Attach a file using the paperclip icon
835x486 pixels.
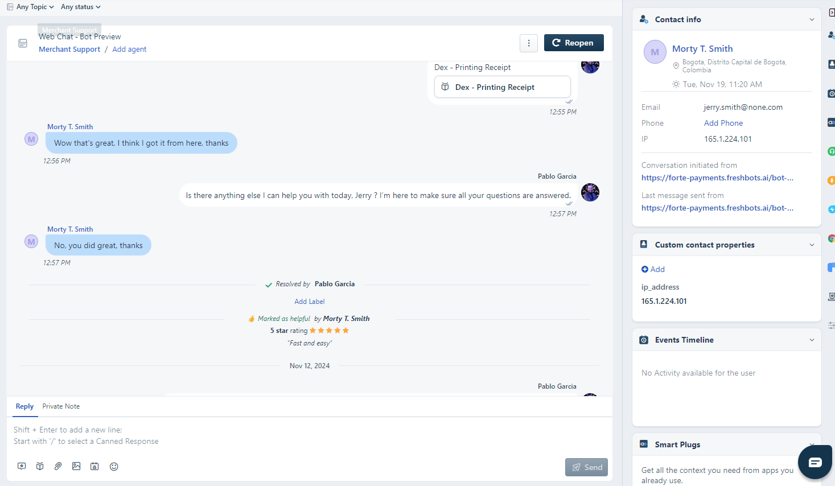pyautogui.click(x=57, y=466)
